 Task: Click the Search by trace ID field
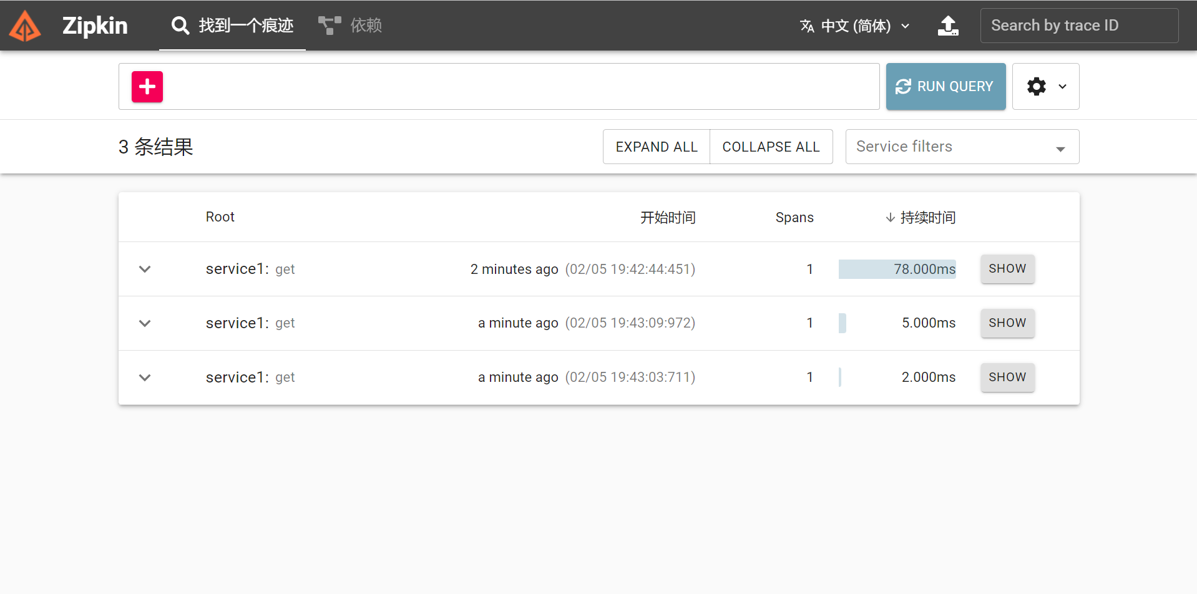tap(1079, 25)
